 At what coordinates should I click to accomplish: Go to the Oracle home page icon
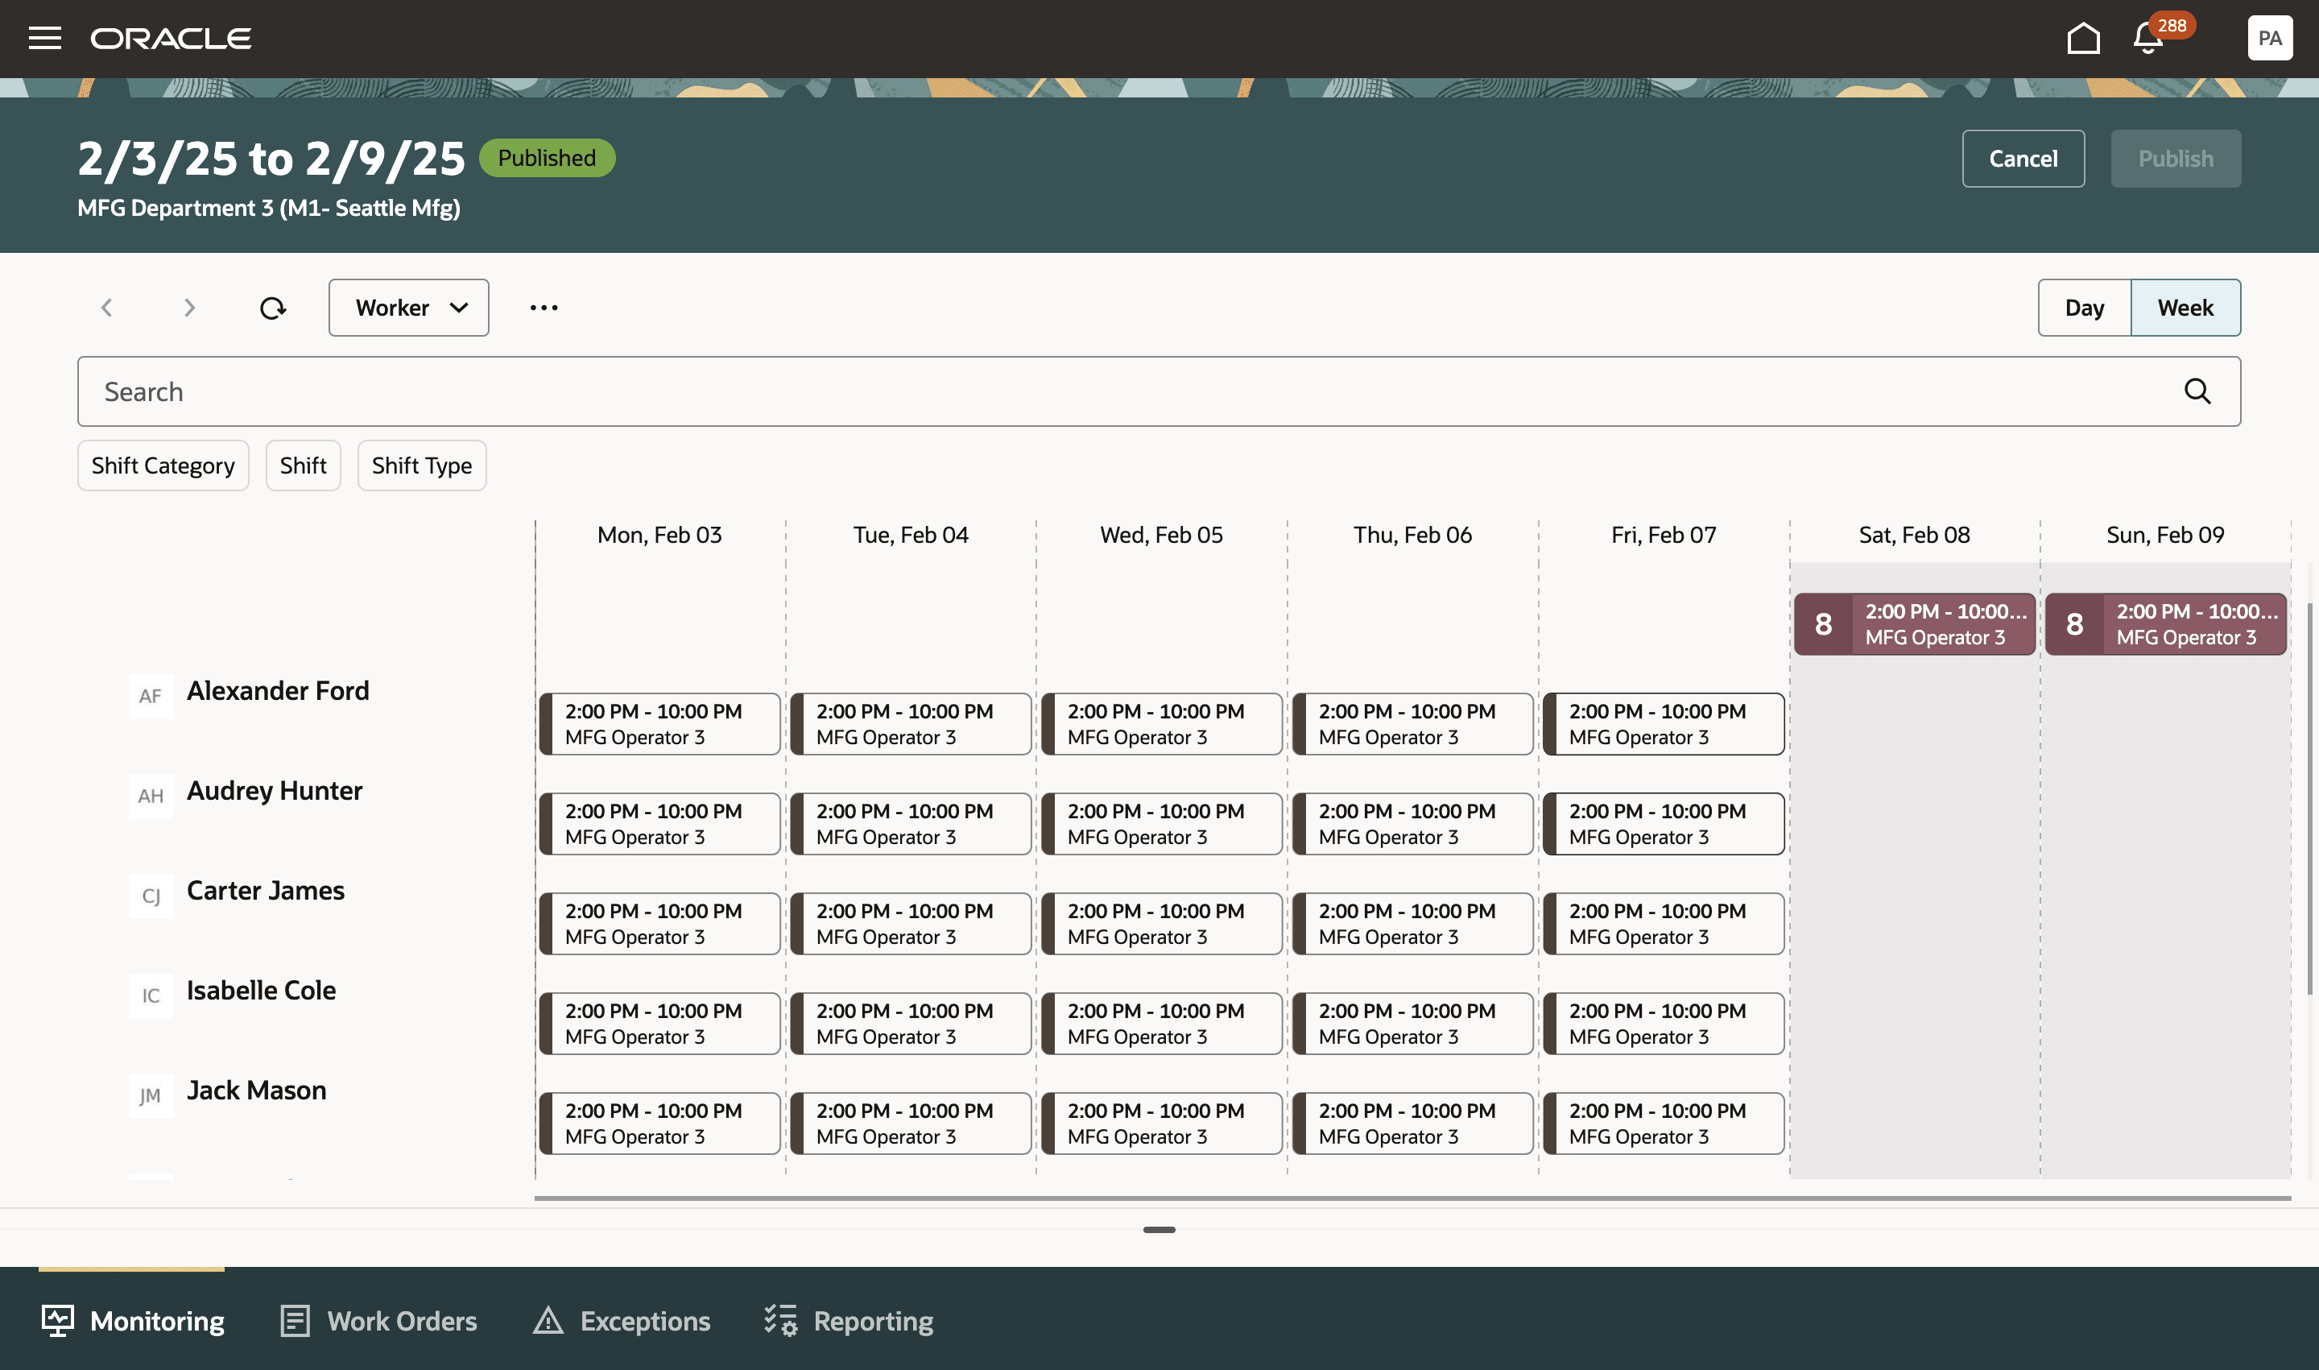click(x=2081, y=38)
